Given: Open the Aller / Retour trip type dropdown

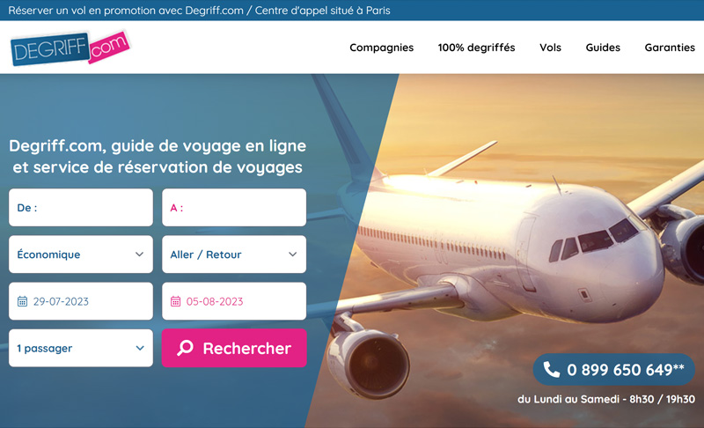Looking at the screenshot, I should coord(234,255).
